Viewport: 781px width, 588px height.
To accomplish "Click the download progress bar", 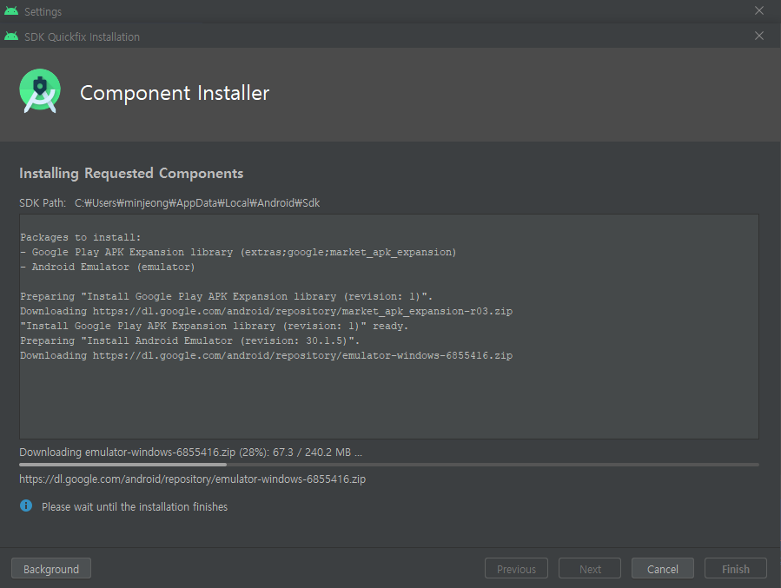I will pyautogui.click(x=389, y=465).
